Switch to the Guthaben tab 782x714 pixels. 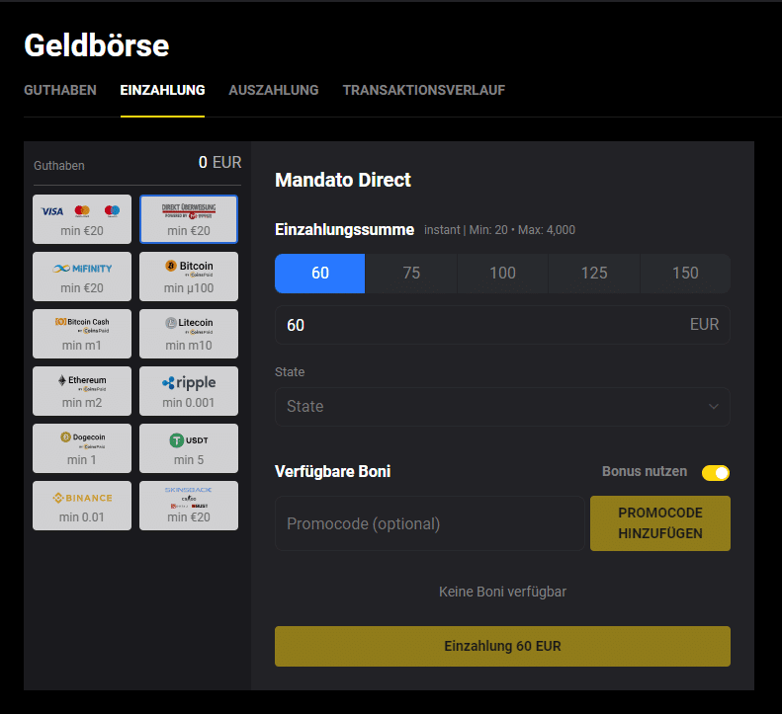tap(60, 90)
